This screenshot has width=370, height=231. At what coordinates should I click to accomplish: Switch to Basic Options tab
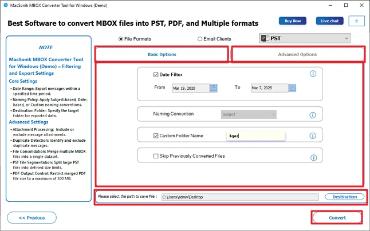pos(162,54)
